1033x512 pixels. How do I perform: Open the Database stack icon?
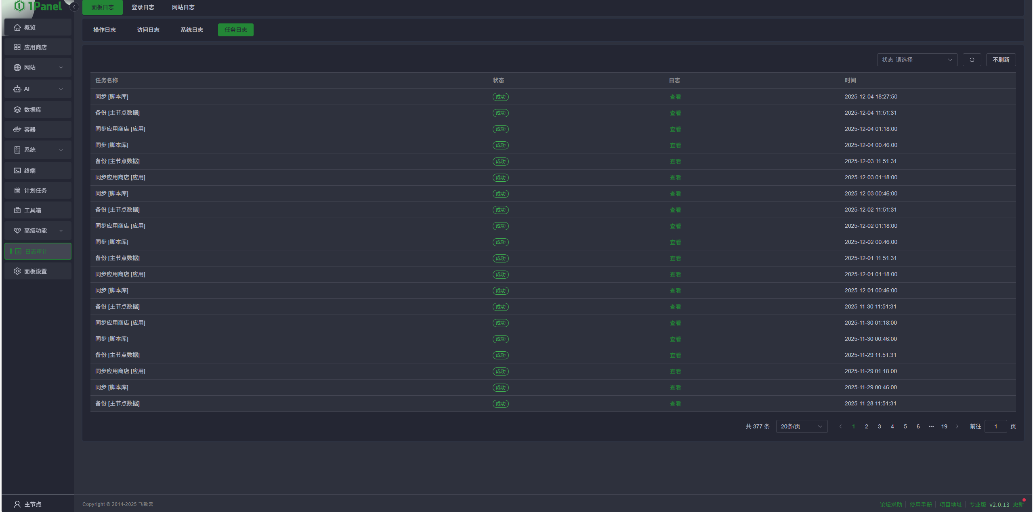[17, 110]
